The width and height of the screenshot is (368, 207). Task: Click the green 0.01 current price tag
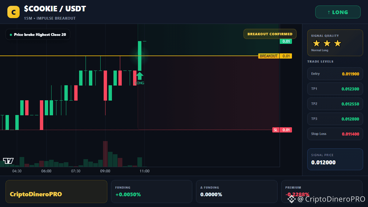click(x=286, y=41)
